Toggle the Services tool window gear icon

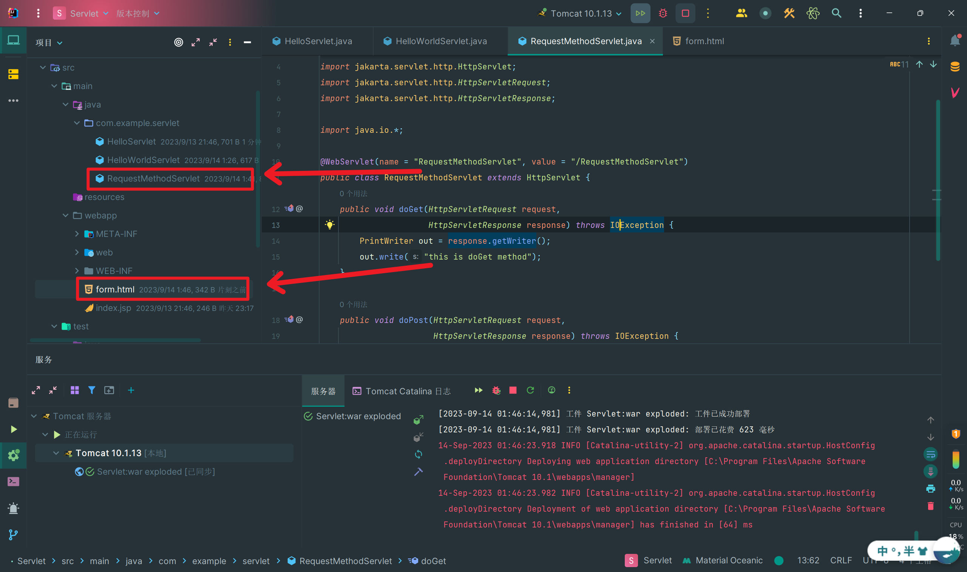13,455
